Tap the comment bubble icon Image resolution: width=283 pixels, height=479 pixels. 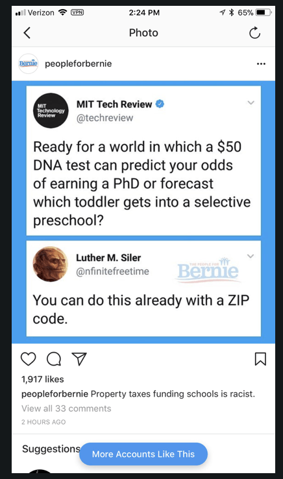pos(54,359)
